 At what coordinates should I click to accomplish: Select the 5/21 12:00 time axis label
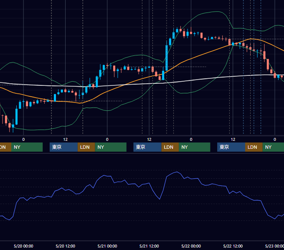point(149,246)
